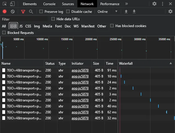This screenshot has height=133, width=175.
Task: Check the Hide data URLs option
Action: (x=53, y=19)
